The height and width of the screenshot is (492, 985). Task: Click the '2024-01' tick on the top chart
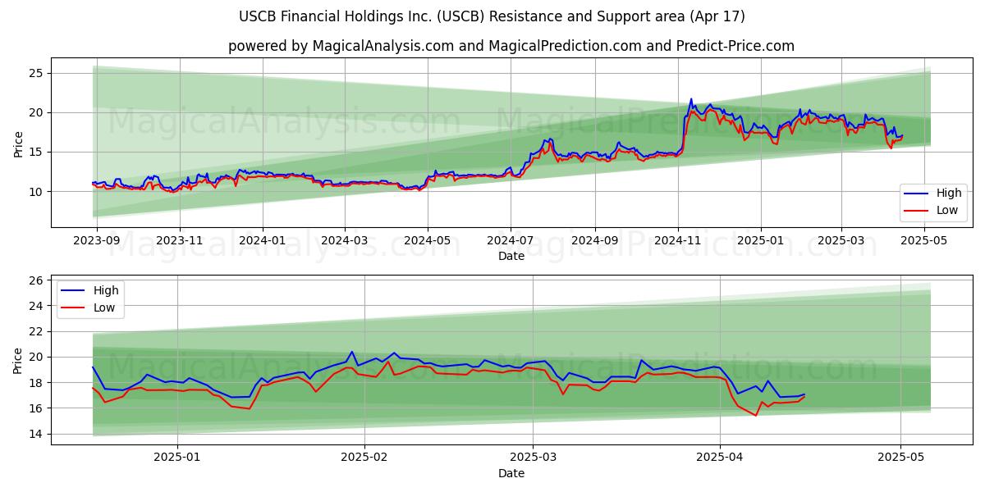pyautogui.click(x=263, y=240)
